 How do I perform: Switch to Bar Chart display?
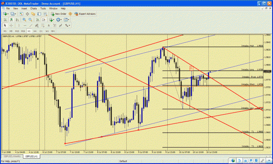point(5,20)
